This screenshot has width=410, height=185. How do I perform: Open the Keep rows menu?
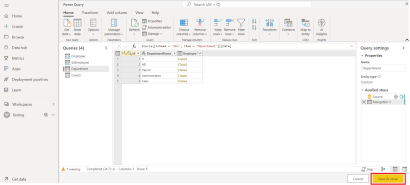[218, 27]
